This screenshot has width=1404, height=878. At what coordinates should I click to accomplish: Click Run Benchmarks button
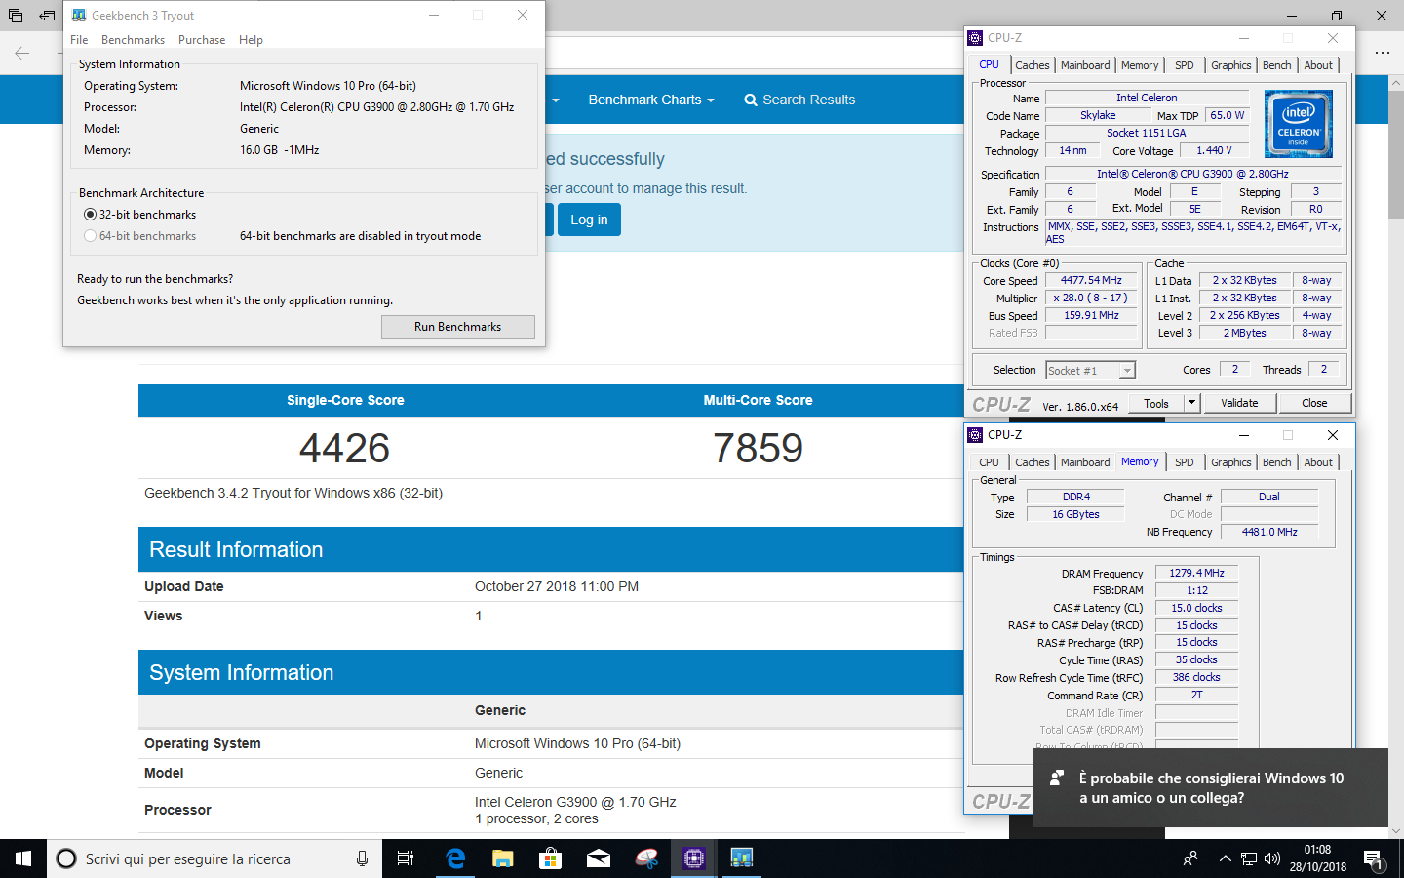[x=458, y=327]
